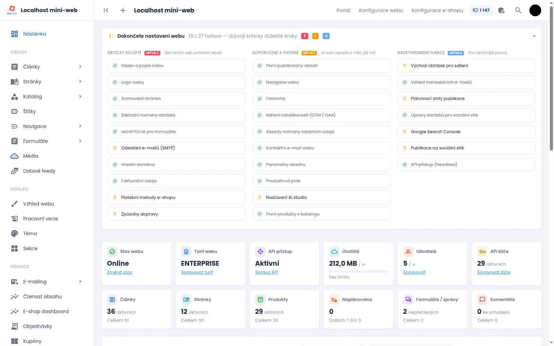The height and width of the screenshot is (346, 554).
Task: Click the Kupóny coupon icon
Action: coord(15,341)
